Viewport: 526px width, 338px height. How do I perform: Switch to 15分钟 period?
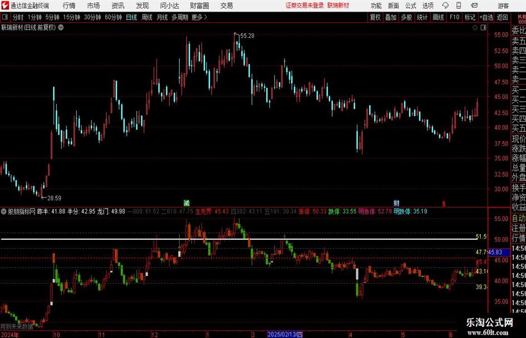coord(71,17)
